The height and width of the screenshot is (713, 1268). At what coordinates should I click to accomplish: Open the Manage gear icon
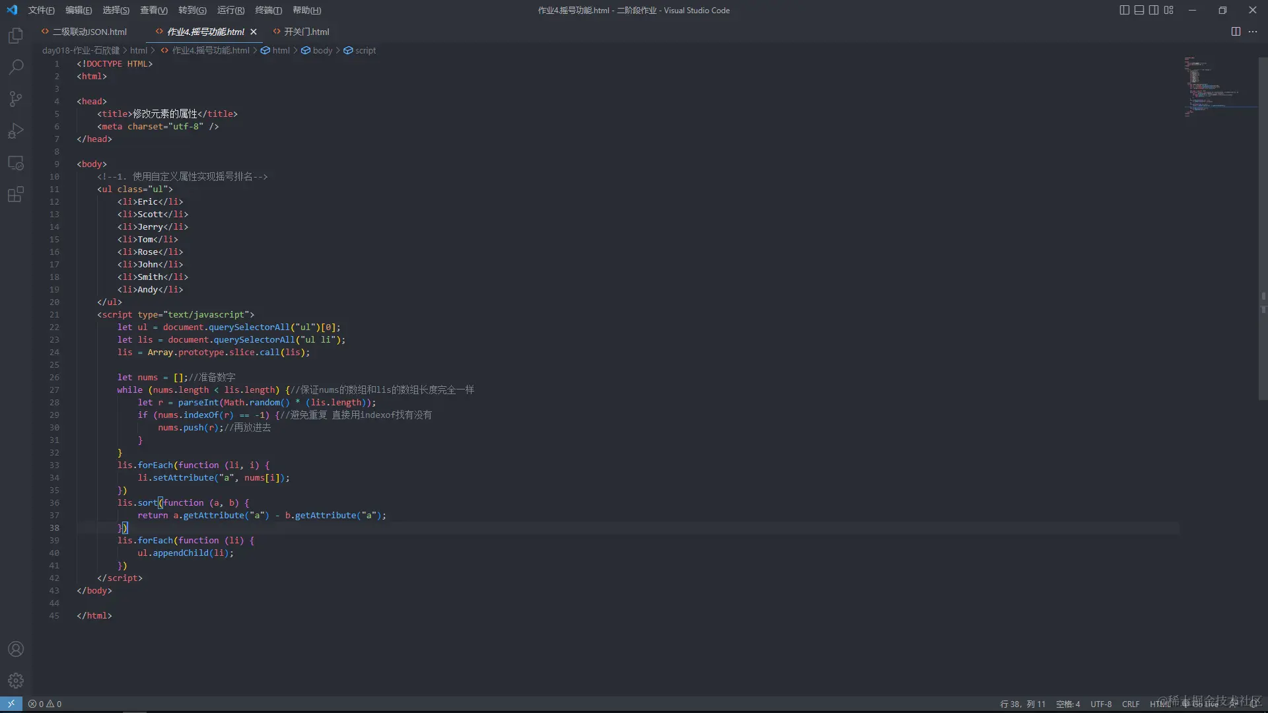tap(16, 681)
